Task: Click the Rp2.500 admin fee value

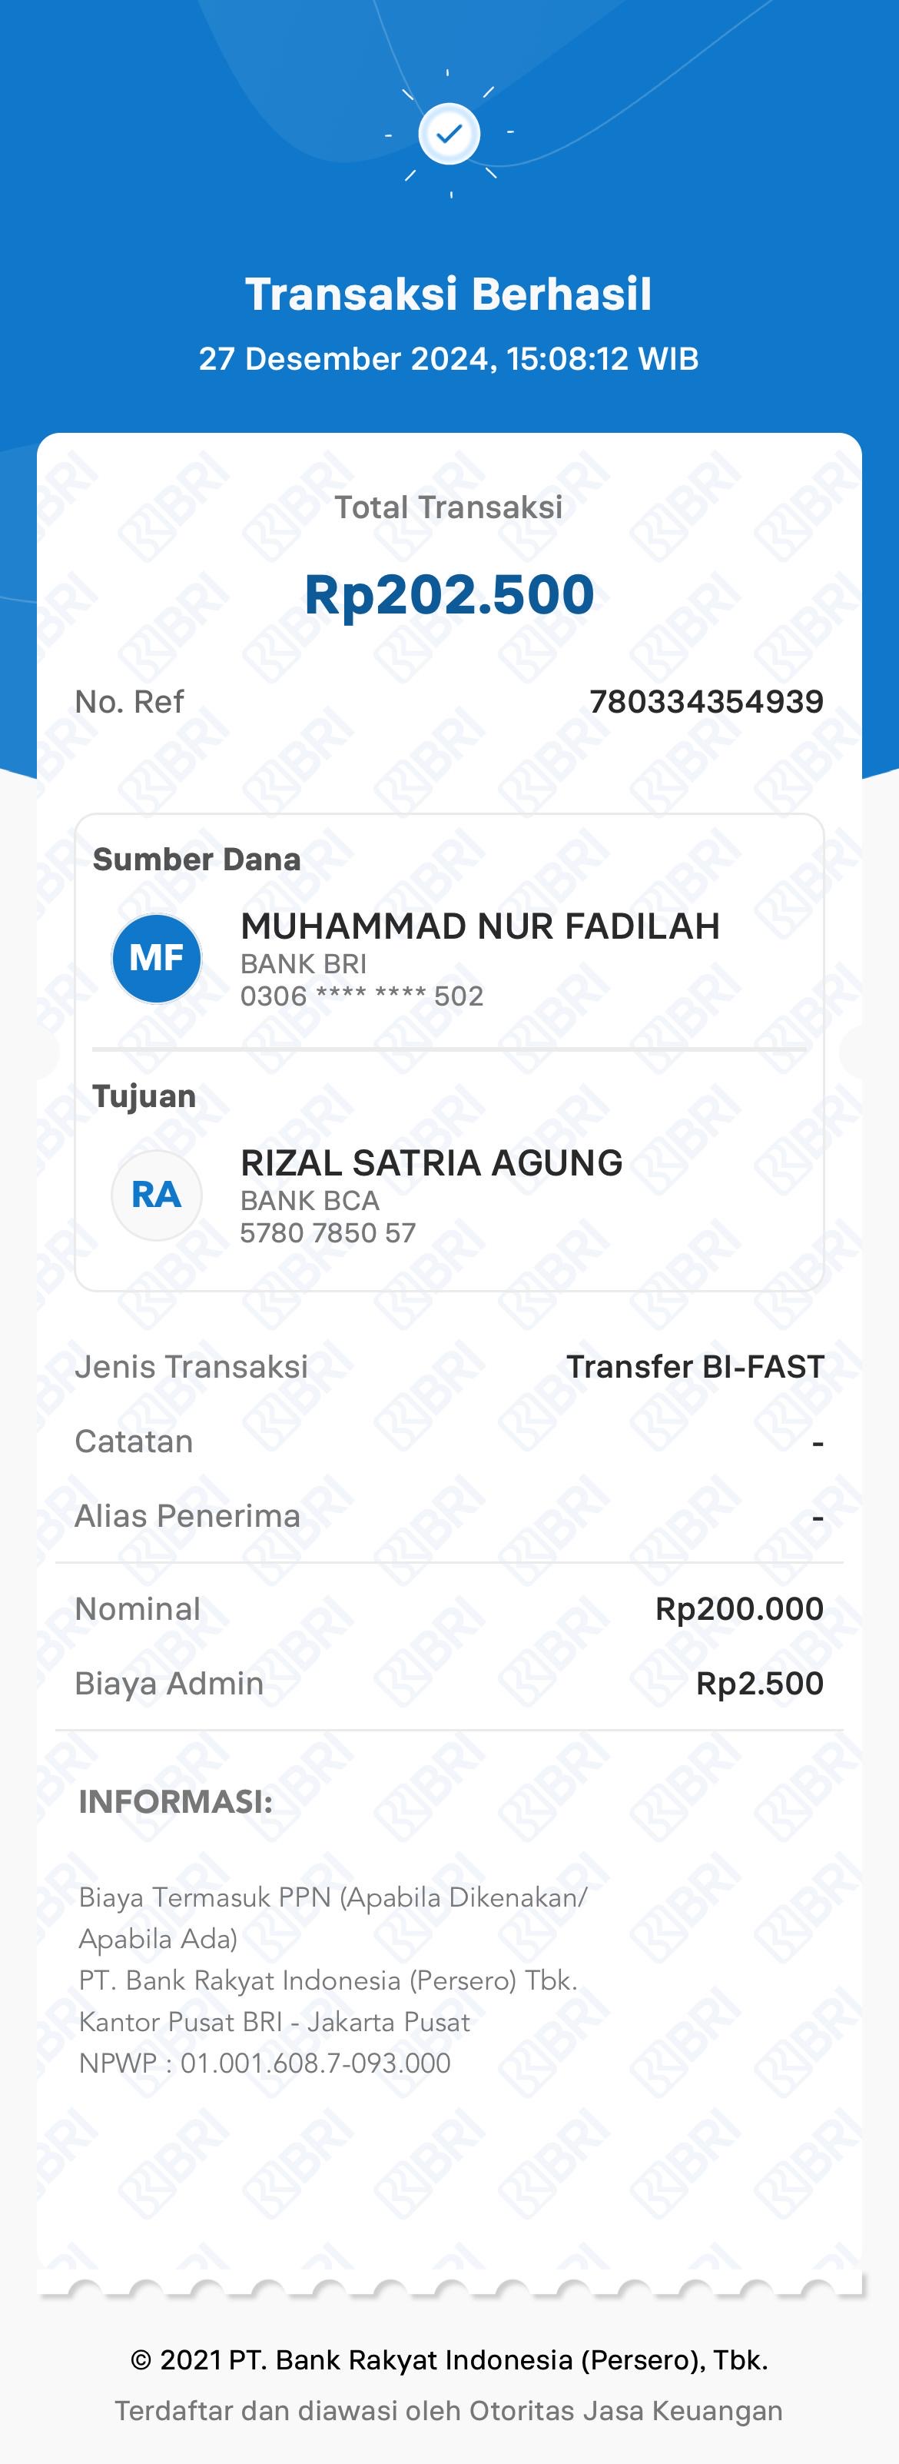Action: 759,1684
